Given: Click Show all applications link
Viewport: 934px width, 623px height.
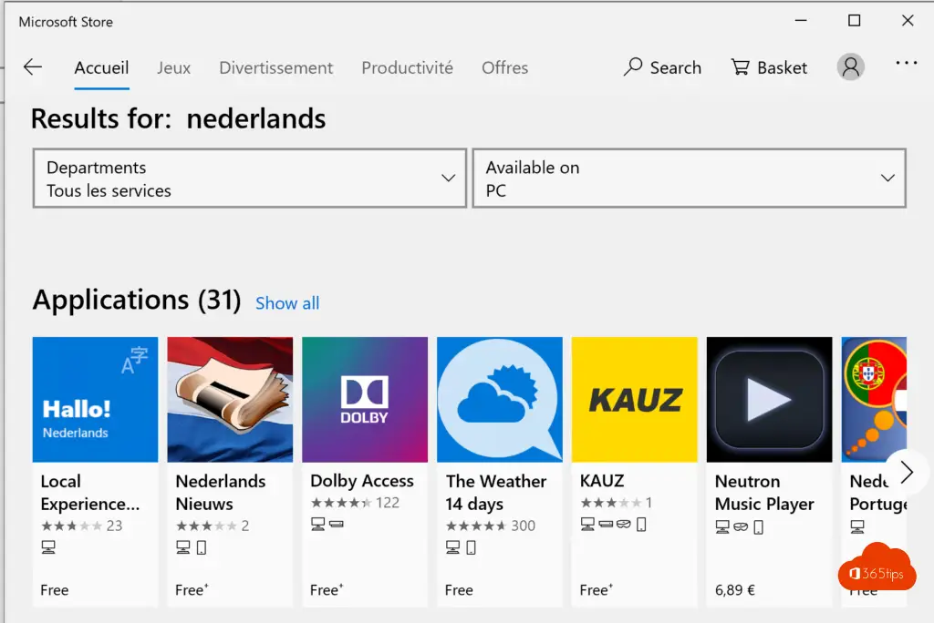Looking at the screenshot, I should 287,303.
